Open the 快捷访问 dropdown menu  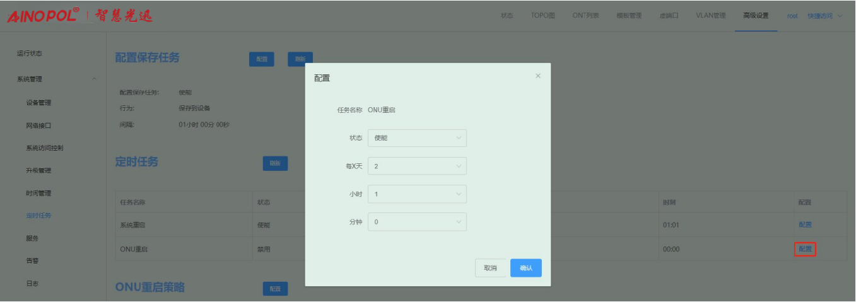coord(824,16)
